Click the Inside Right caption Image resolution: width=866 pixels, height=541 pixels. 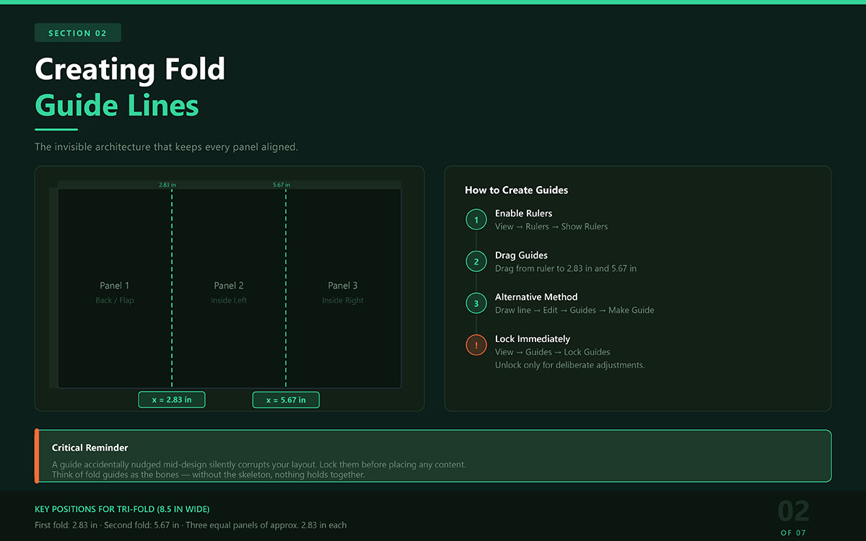[x=343, y=301]
